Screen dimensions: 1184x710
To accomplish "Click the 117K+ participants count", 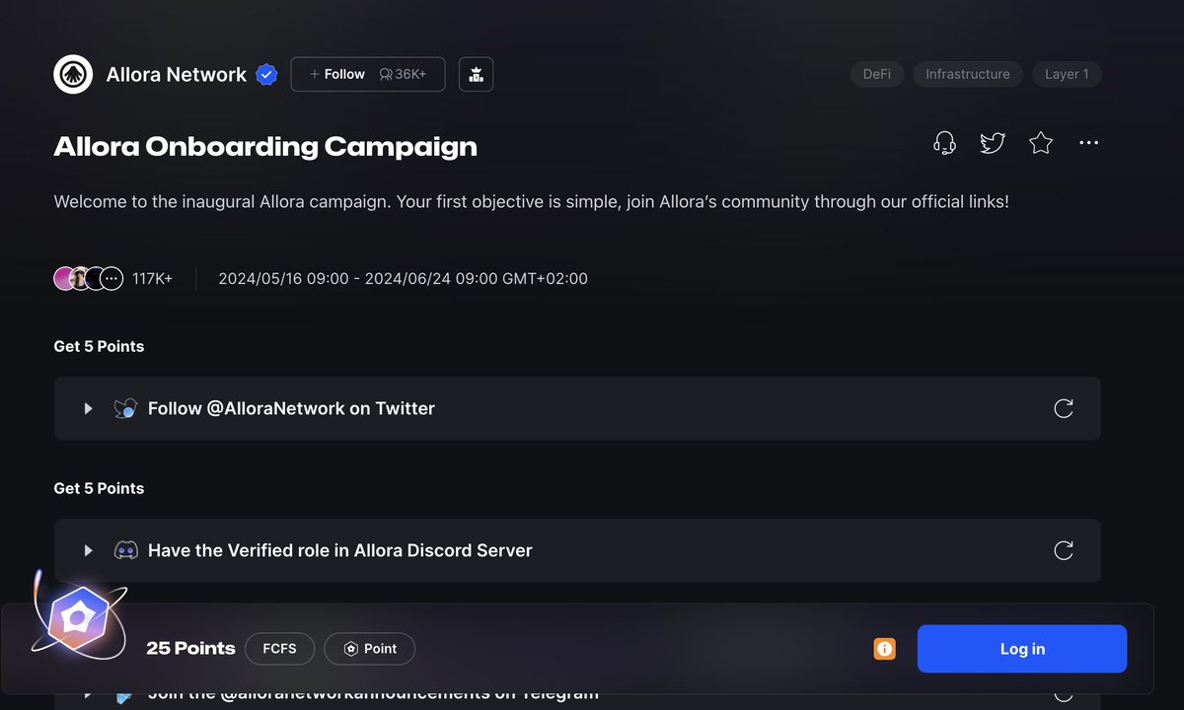I will (x=152, y=279).
